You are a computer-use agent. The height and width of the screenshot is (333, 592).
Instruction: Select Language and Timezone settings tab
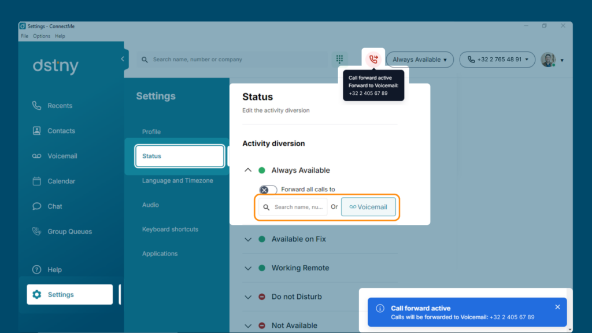pos(177,180)
